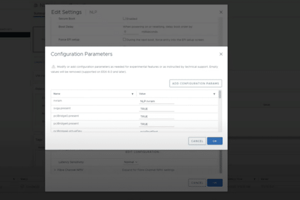300x200 pixels.
Task: Click the EDIT CONFIGURATION link
Action: coord(142,152)
